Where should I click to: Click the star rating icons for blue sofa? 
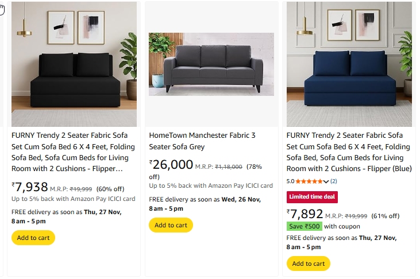coord(310,181)
